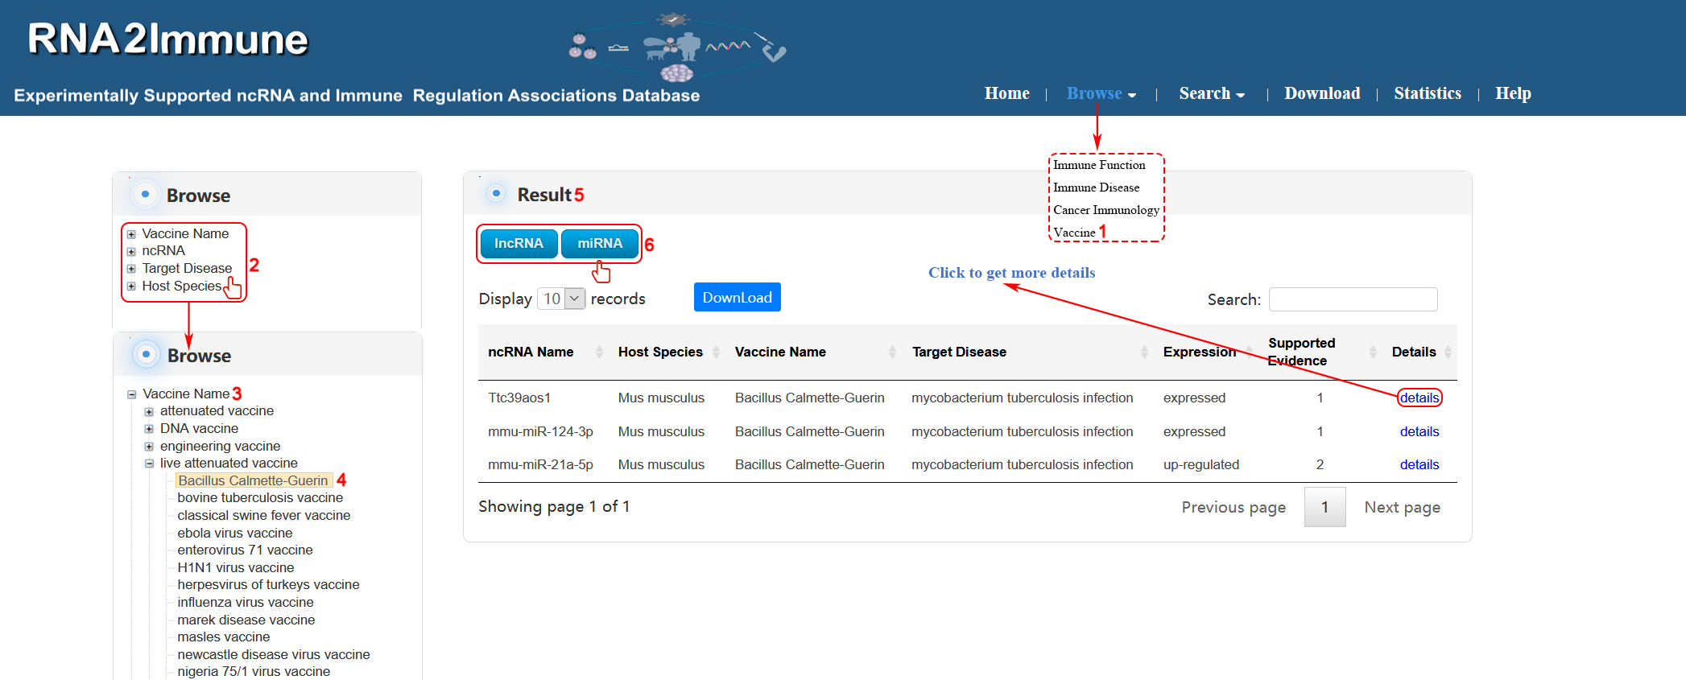Open details link for Ttc39aos1
1686x680 pixels.
(x=1419, y=398)
